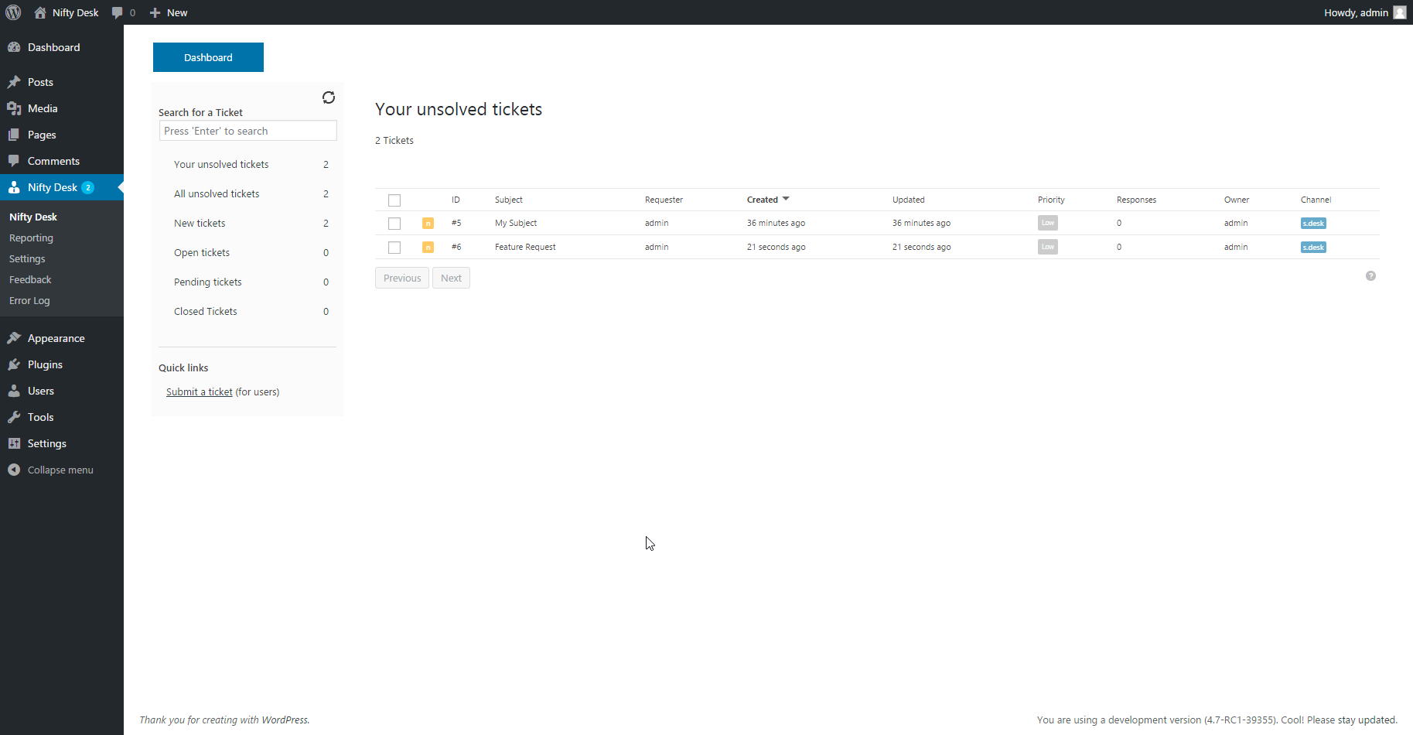Screen dimensions: 1413x735
Task: Click ticket ID #6 cell
Action: pyautogui.click(x=456, y=247)
